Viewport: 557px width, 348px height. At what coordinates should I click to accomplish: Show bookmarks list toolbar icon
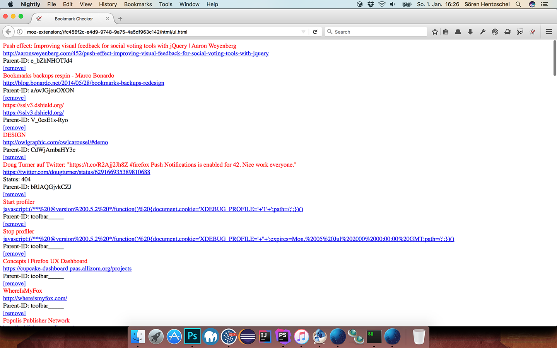click(446, 32)
